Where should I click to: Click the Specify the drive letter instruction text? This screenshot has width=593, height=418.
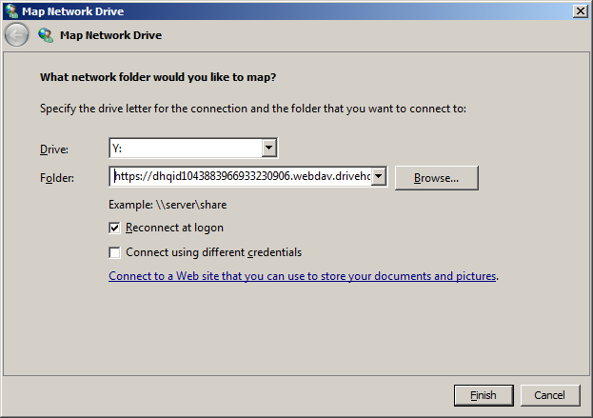[252, 109]
